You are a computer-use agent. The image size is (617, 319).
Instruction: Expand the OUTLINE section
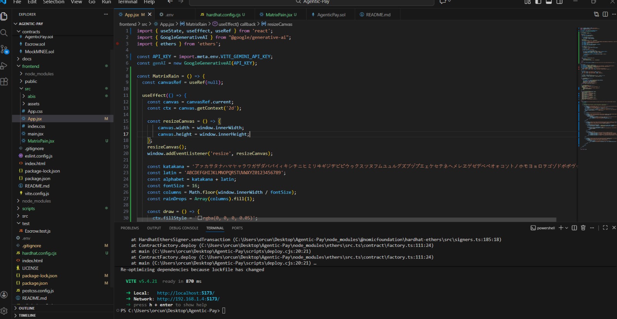(x=27, y=308)
